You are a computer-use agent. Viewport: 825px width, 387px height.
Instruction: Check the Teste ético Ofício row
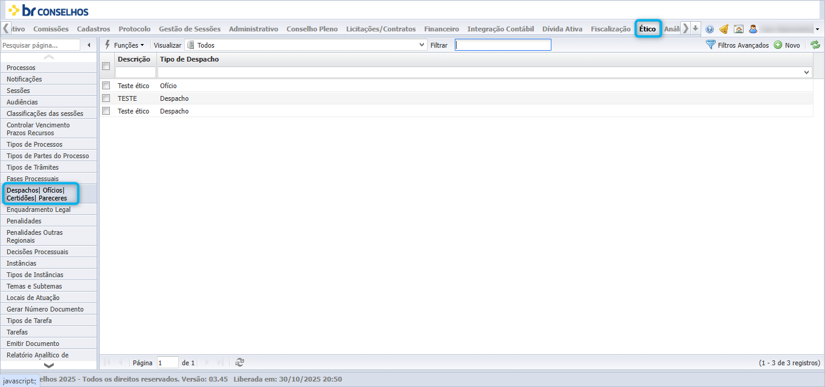pos(106,86)
